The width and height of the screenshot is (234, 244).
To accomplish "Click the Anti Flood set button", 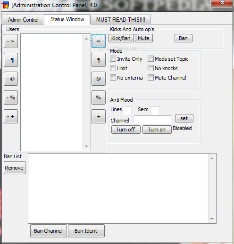I will (x=184, y=118).
